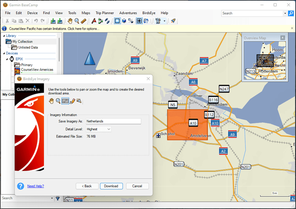Click the rocket Create Adventure icon

click(x=173, y=21)
